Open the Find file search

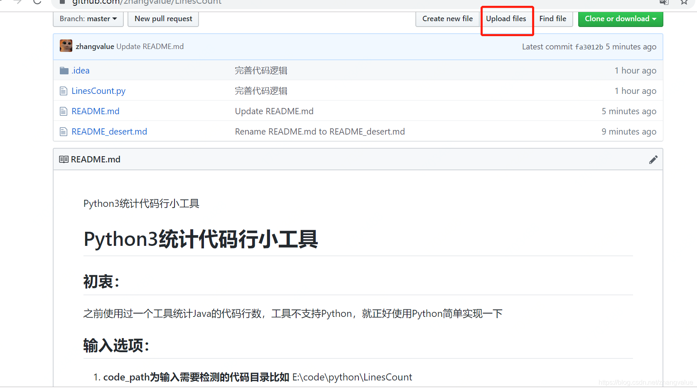[x=552, y=19]
